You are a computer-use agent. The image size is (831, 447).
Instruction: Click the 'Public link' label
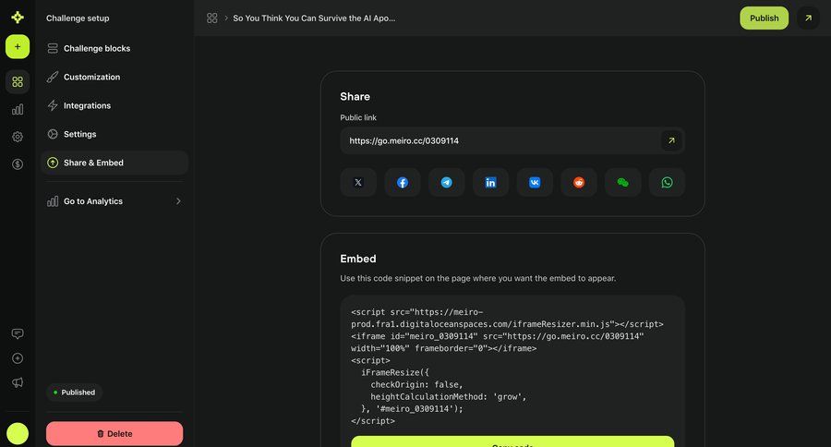click(x=358, y=117)
